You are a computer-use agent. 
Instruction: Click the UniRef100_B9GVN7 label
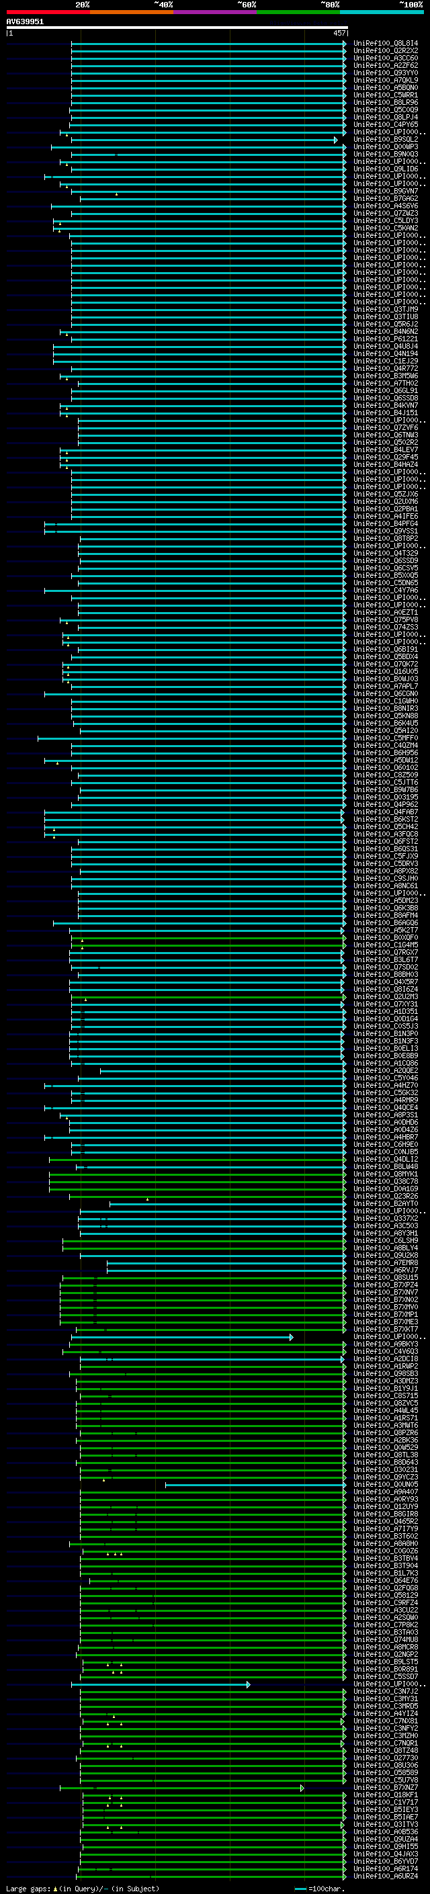385,190
